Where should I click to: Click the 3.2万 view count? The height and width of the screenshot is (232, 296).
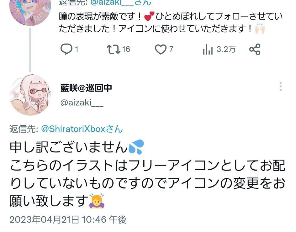tap(226, 50)
